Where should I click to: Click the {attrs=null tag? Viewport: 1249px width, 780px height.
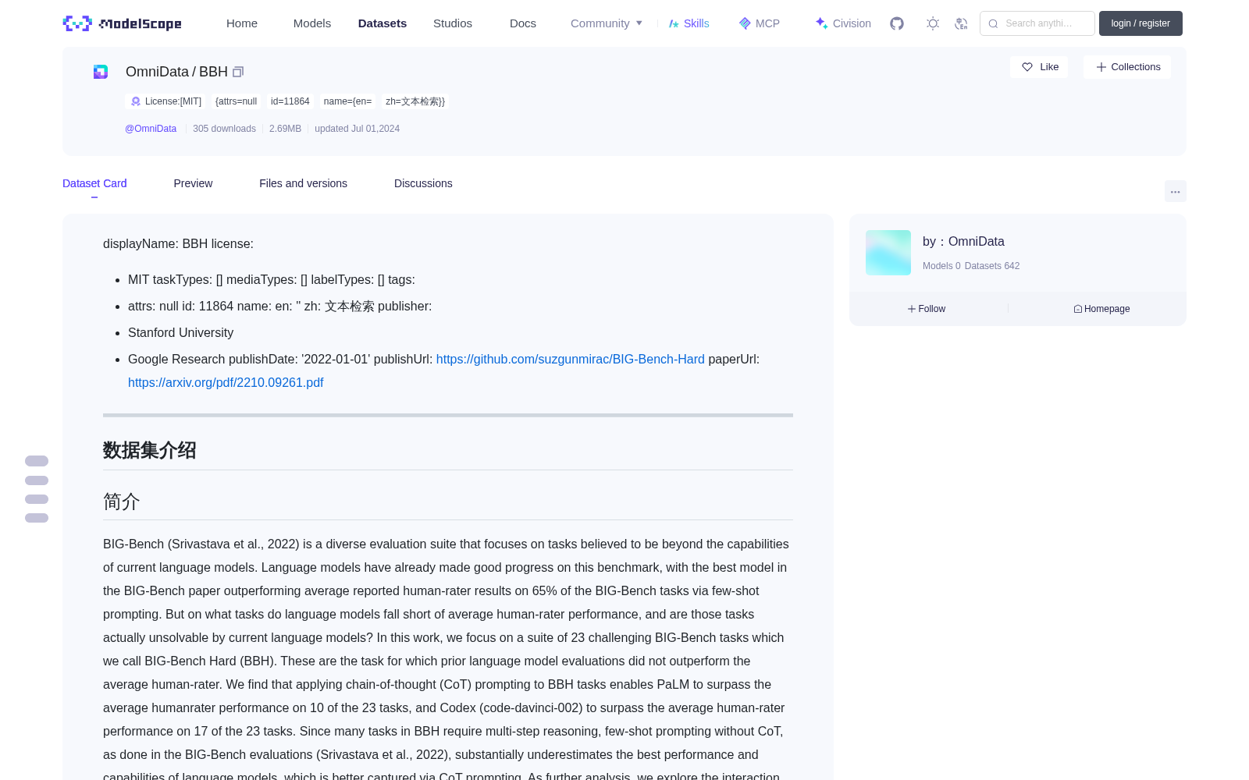tap(236, 101)
